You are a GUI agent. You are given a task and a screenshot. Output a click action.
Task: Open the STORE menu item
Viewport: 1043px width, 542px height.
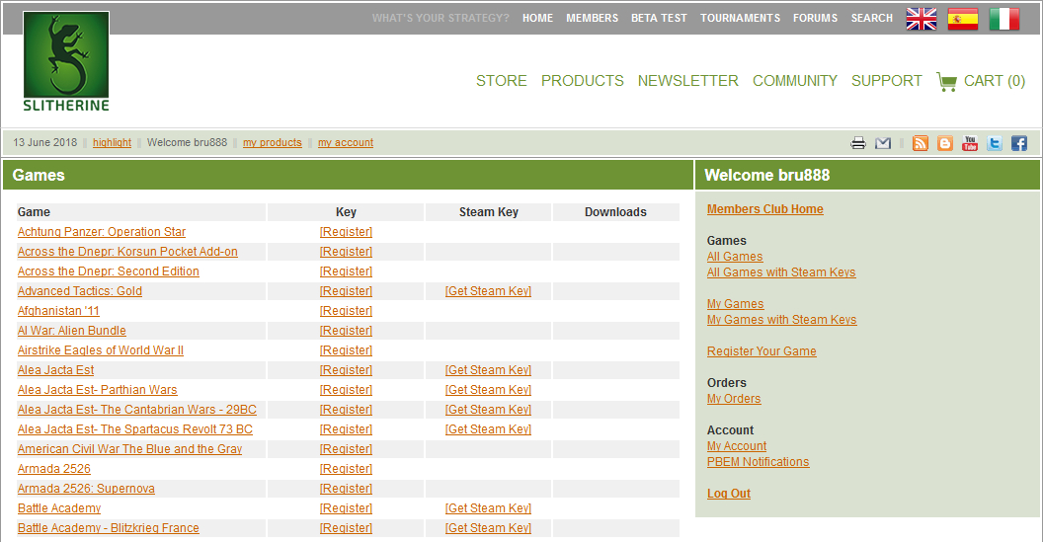pos(501,81)
